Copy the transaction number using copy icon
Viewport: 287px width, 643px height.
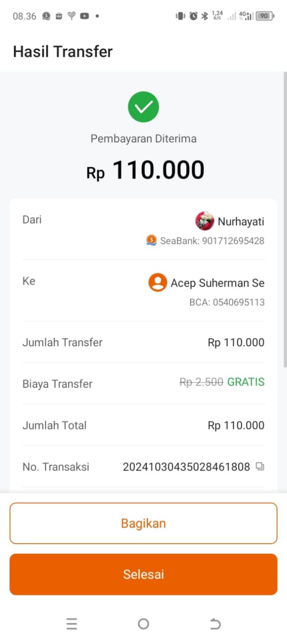tap(259, 467)
